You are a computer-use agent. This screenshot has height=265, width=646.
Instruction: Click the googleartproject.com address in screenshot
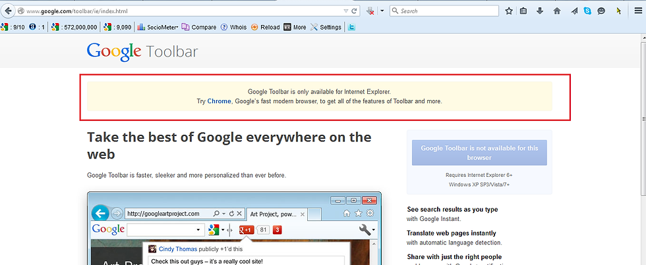[x=163, y=214]
